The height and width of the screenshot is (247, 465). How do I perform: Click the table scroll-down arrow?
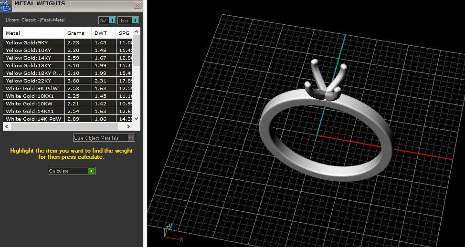point(136,119)
